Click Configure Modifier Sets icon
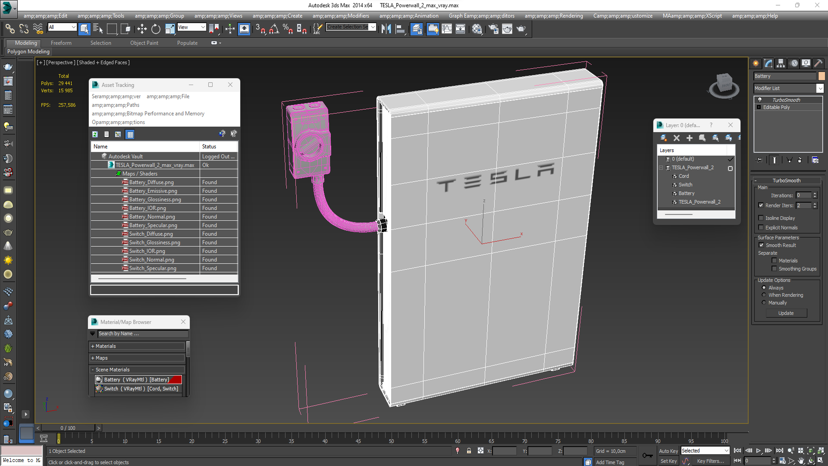The width and height of the screenshot is (828, 466). click(x=815, y=160)
